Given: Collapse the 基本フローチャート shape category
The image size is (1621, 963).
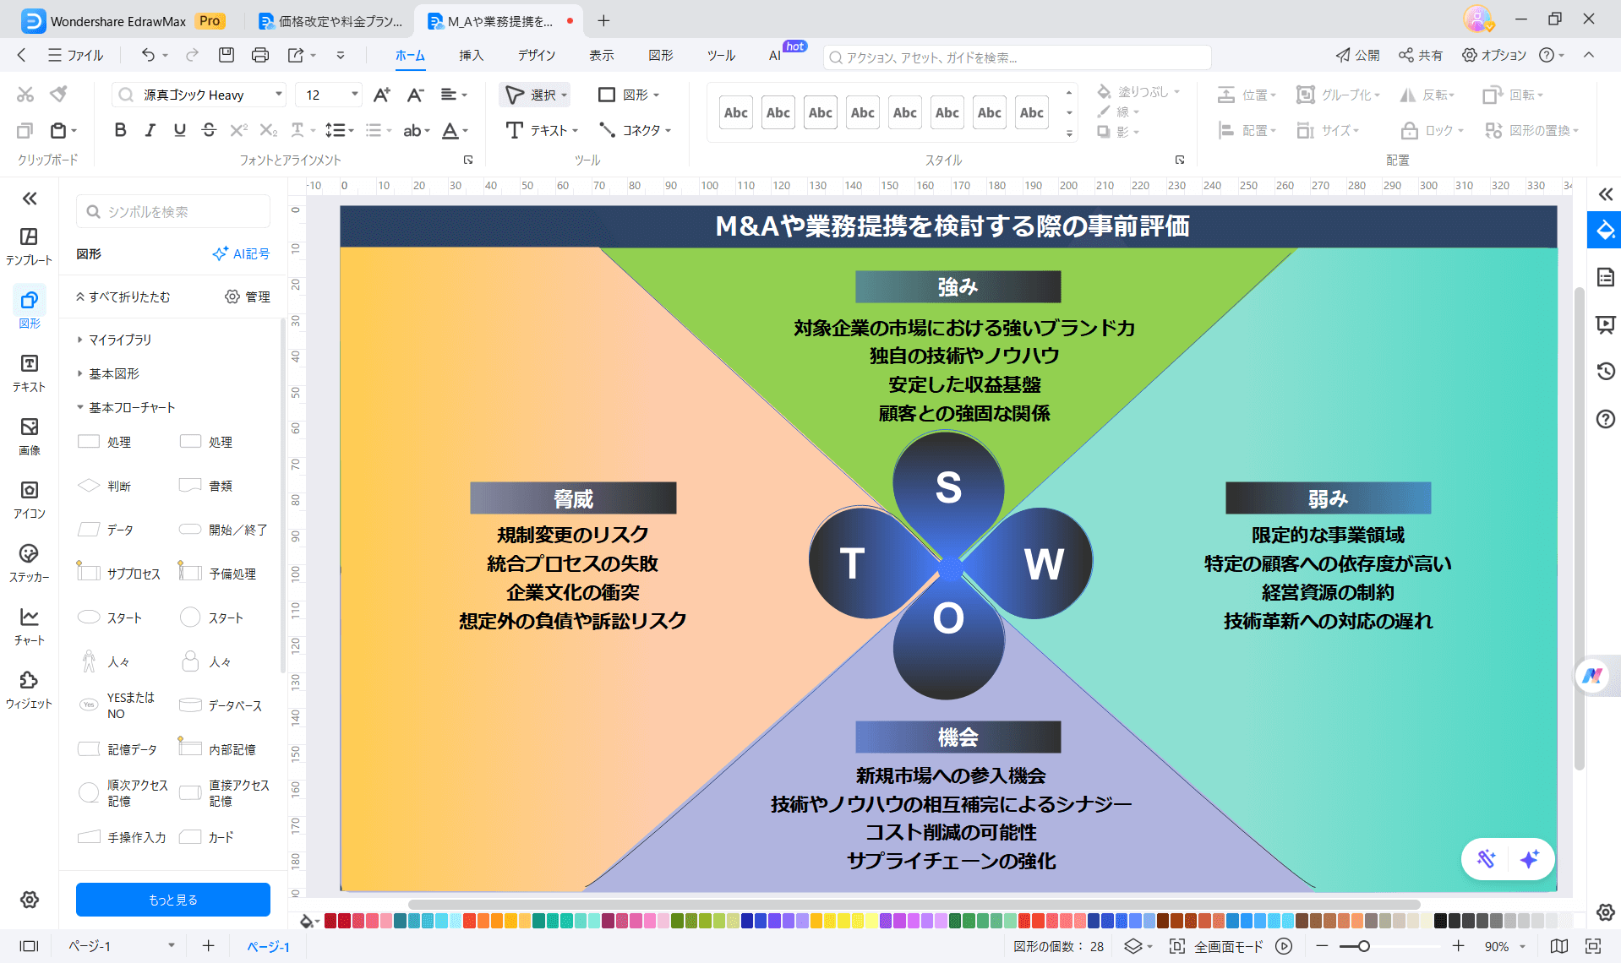Looking at the screenshot, I should (79, 406).
